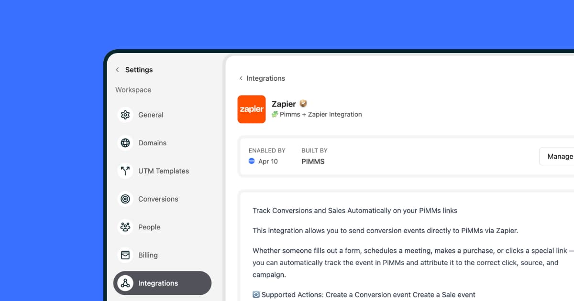Click the People group icon
The width and height of the screenshot is (574, 301).
point(125,227)
